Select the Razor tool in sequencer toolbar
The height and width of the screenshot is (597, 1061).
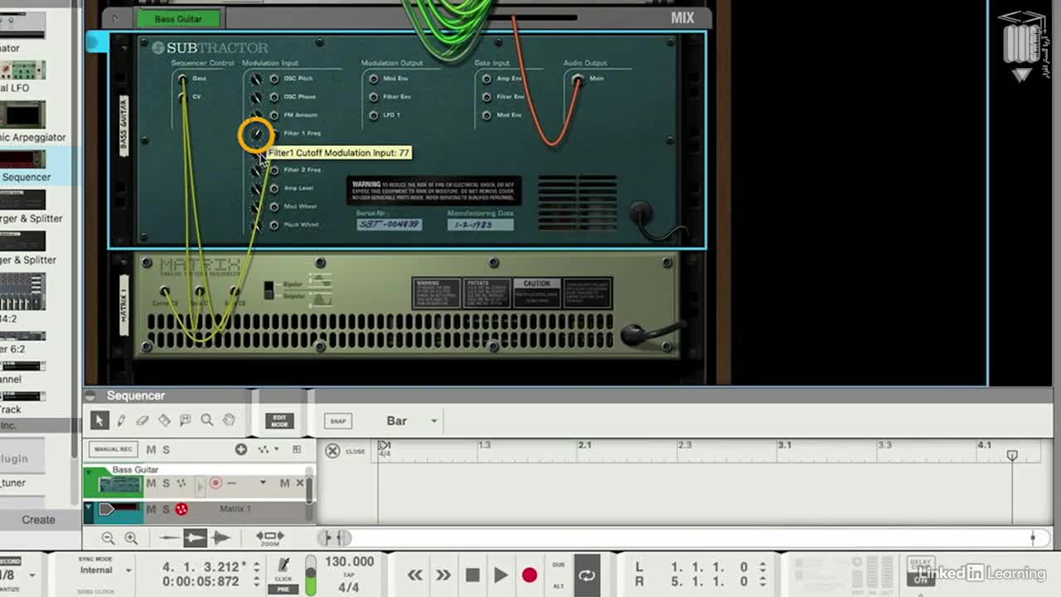pos(164,420)
